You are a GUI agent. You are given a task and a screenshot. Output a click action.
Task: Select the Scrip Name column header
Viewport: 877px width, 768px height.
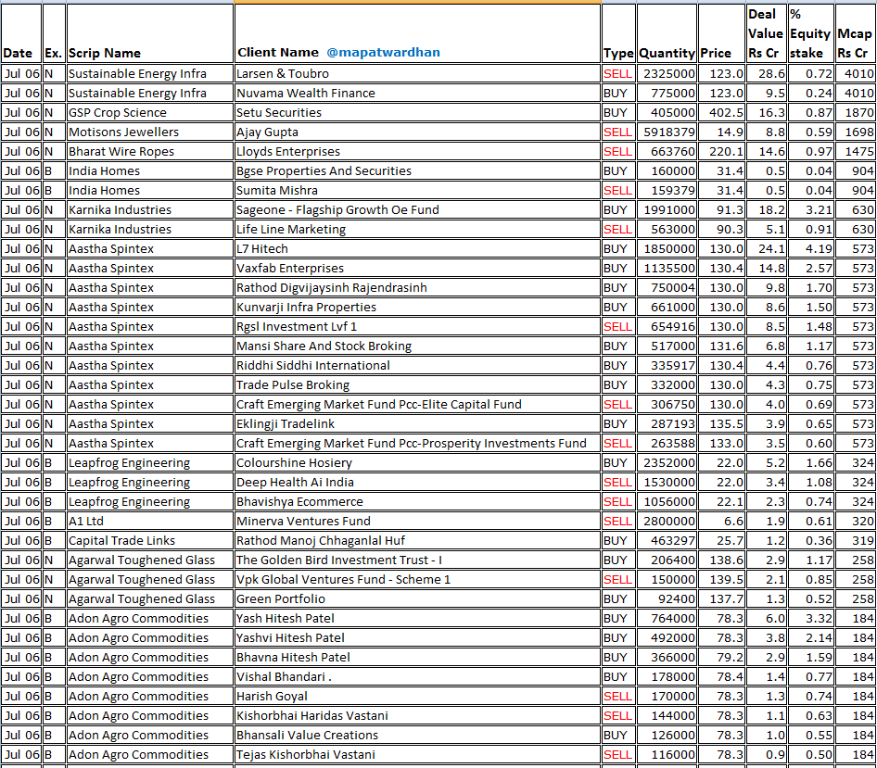150,33
